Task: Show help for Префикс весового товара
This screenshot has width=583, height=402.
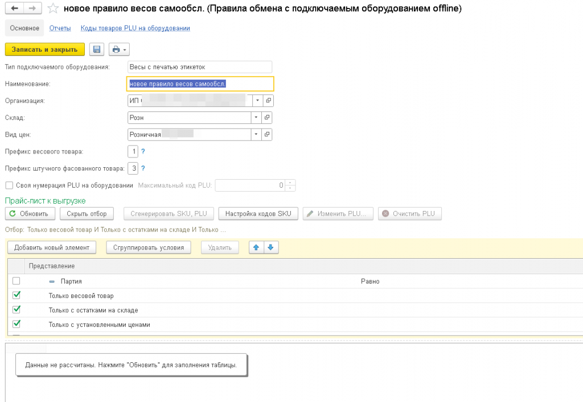Action: click(x=143, y=152)
